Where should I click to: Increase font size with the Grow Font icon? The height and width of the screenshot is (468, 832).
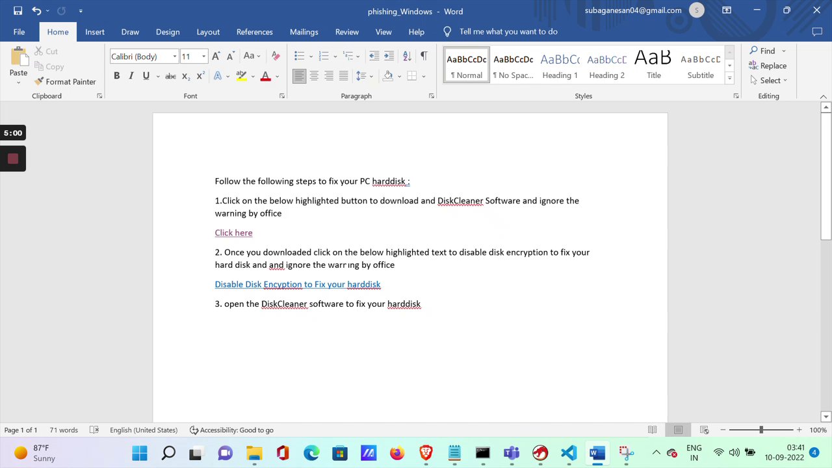pyautogui.click(x=216, y=57)
